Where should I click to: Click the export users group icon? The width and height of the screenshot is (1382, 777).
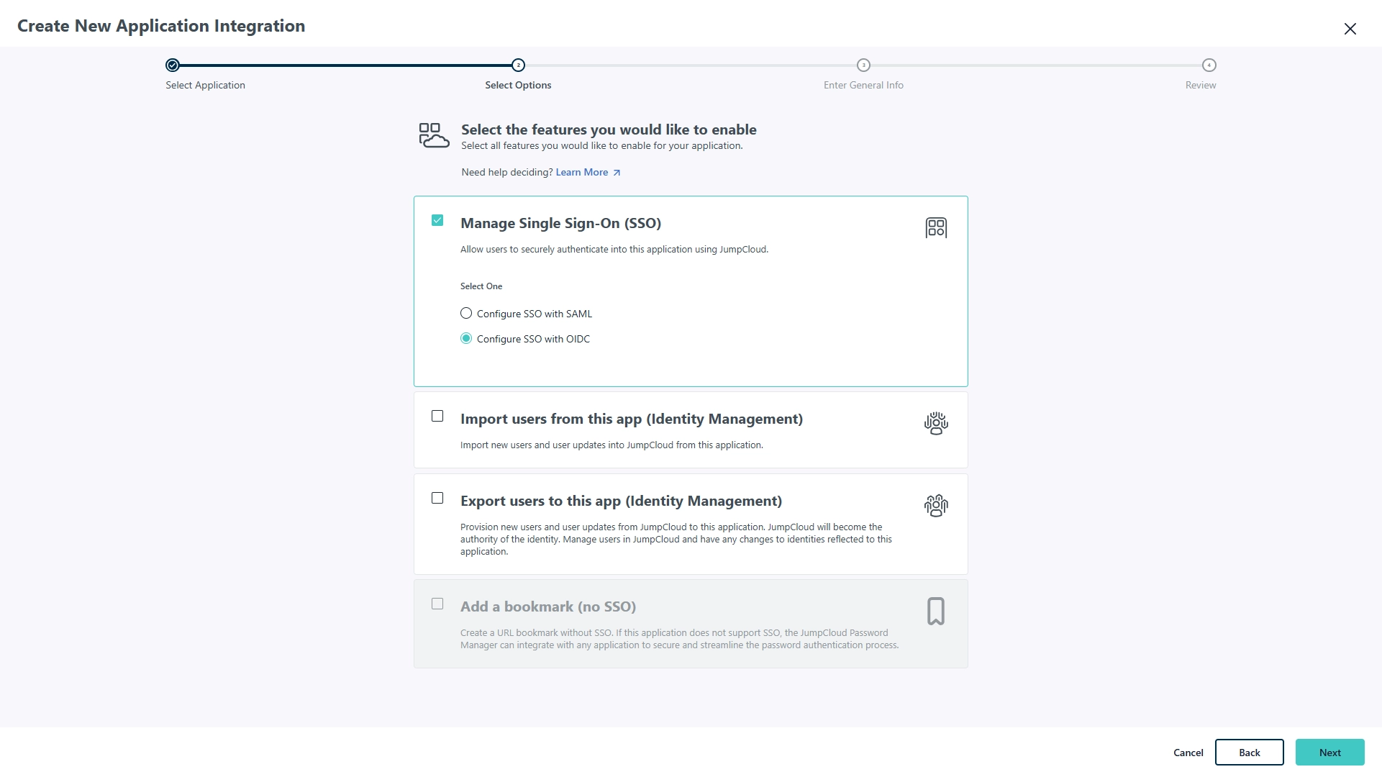pyautogui.click(x=935, y=505)
